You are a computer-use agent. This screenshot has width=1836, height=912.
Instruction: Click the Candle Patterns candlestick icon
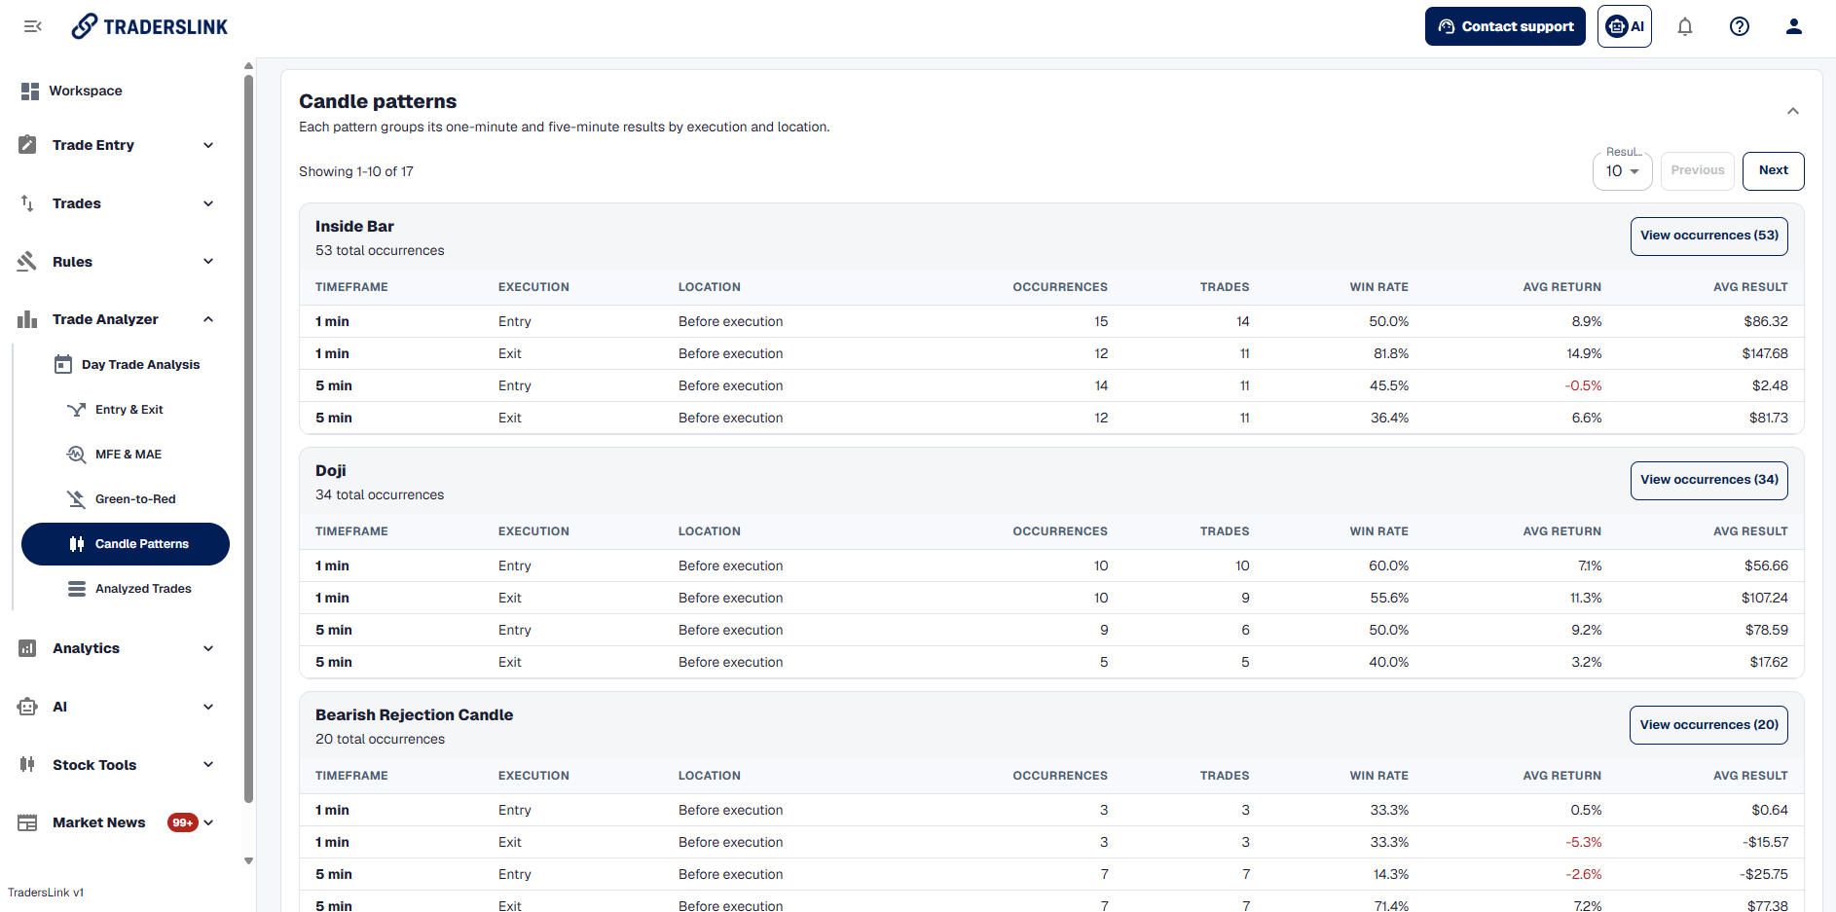coord(76,544)
